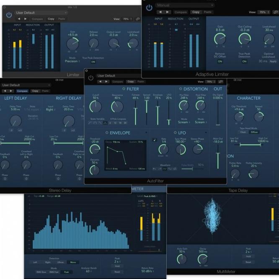The image size is (279, 279).
Task: Open the Limiter View 75% dropdown
Action: (127, 19)
